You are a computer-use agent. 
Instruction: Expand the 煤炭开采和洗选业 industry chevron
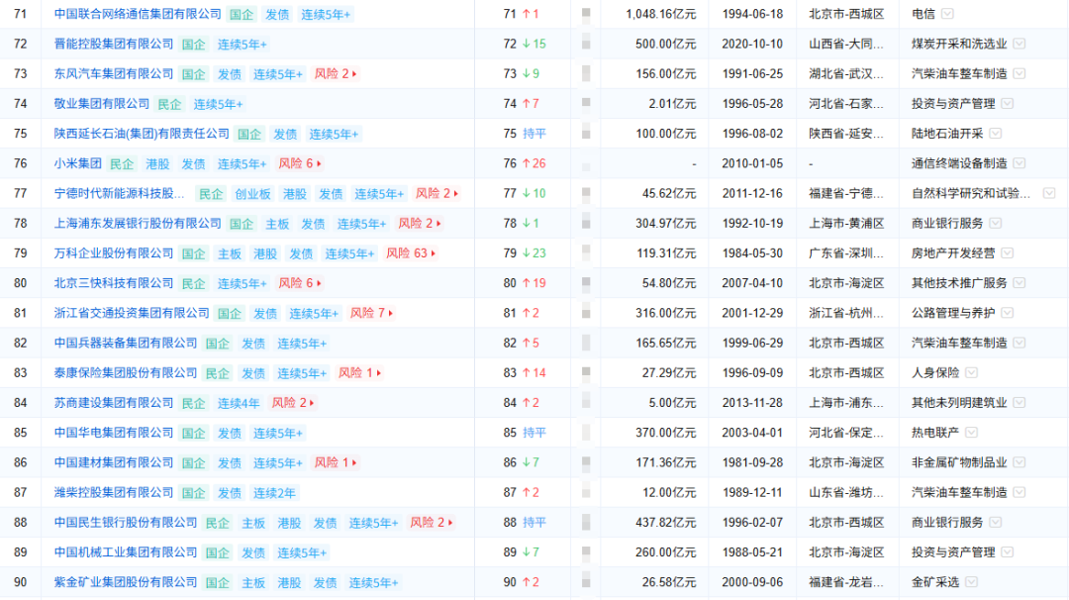[x=1020, y=44]
